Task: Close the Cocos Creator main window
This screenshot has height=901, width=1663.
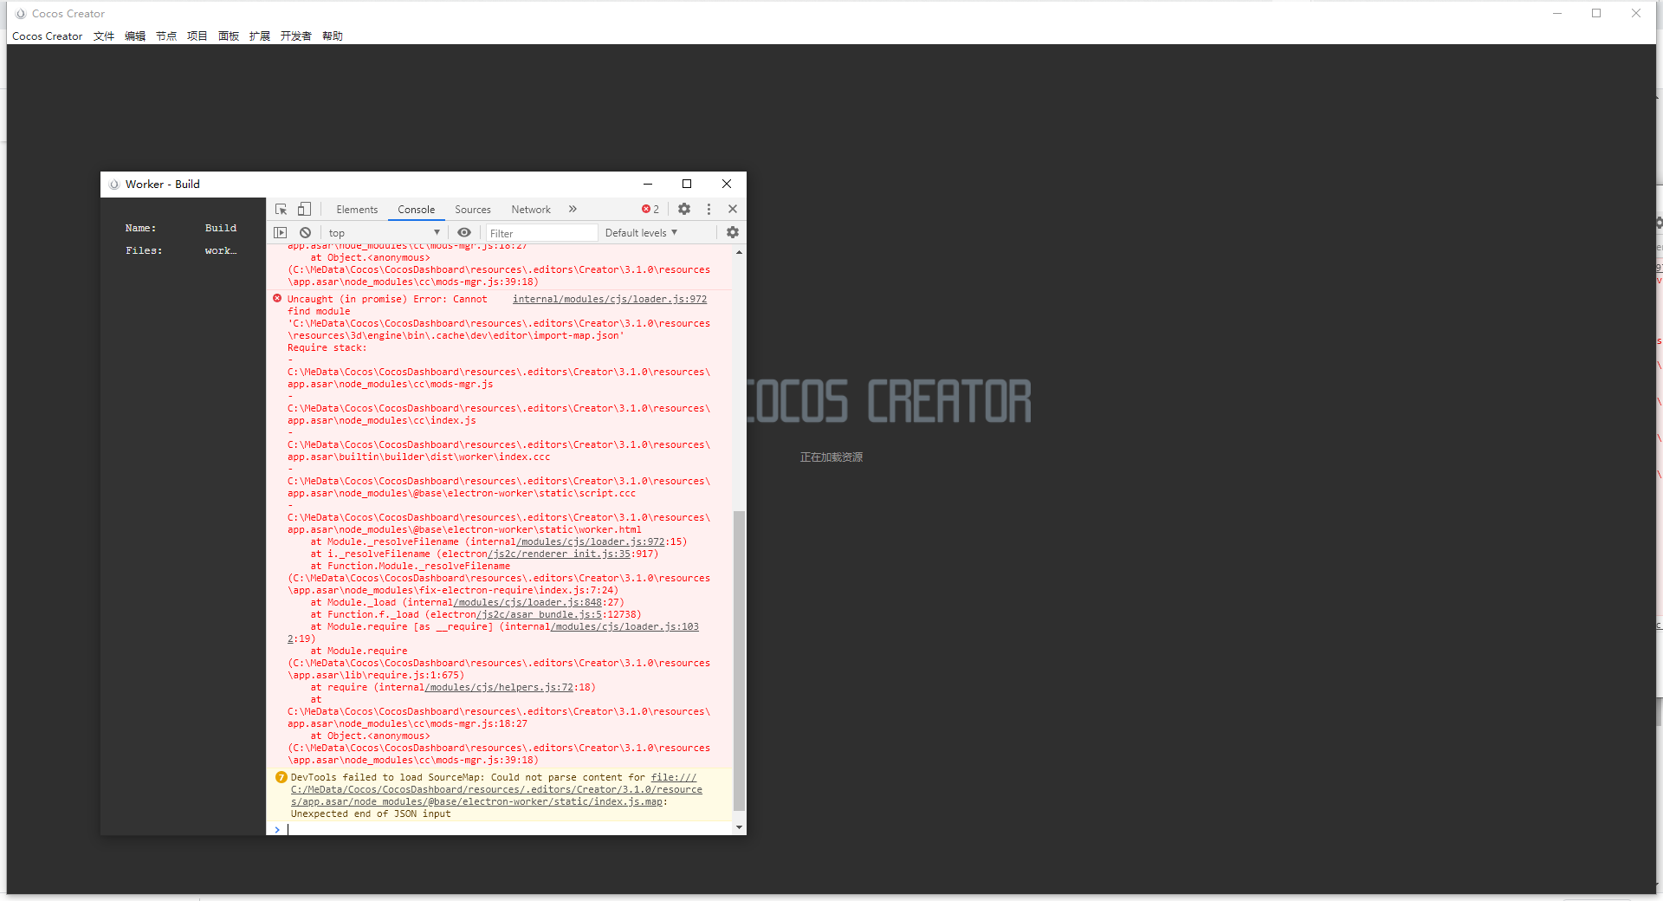Action: tap(1636, 13)
